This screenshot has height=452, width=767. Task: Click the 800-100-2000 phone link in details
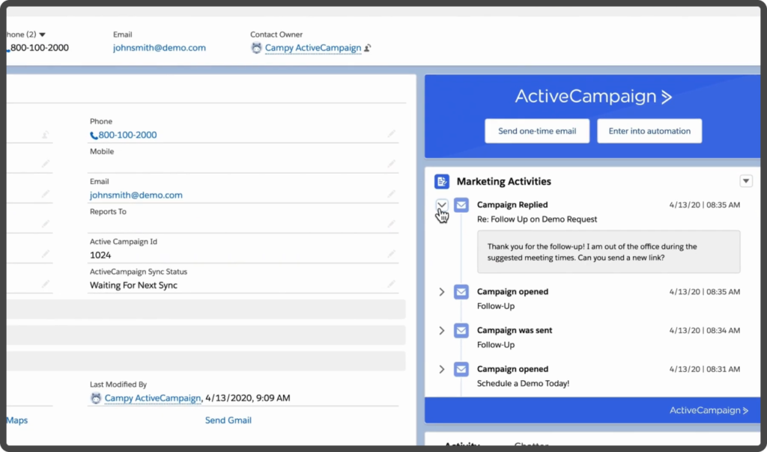[127, 135]
